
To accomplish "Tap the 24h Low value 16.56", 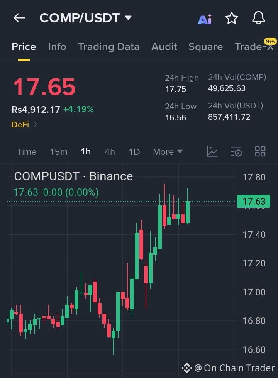I will coord(176,118).
